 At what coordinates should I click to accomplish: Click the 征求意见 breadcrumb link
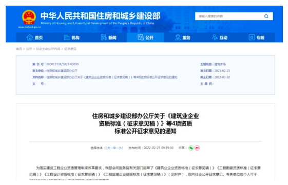coord(70,49)
